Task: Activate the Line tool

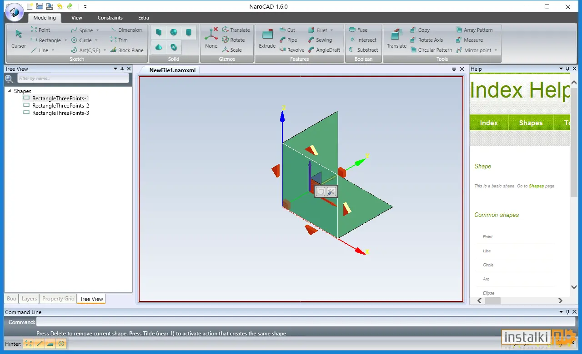Action: click(40, 50)
